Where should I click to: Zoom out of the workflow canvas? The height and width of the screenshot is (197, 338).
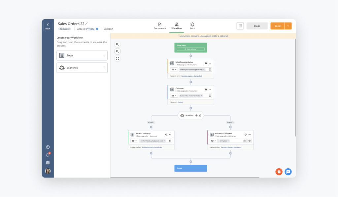[x=118, y=51]
